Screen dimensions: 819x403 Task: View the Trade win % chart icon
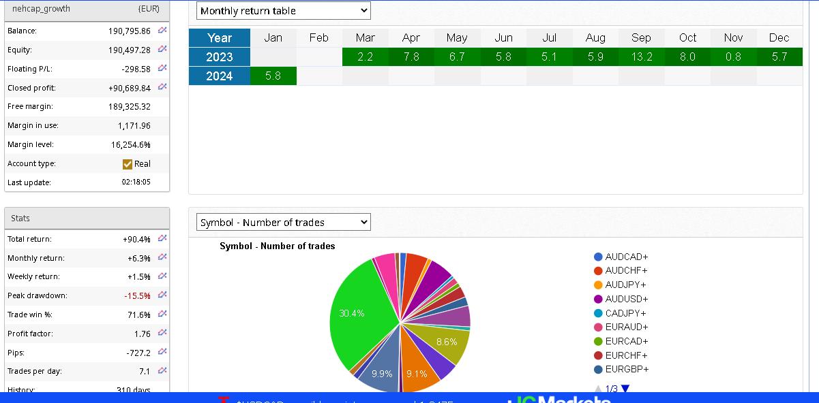tap(162, 315)
